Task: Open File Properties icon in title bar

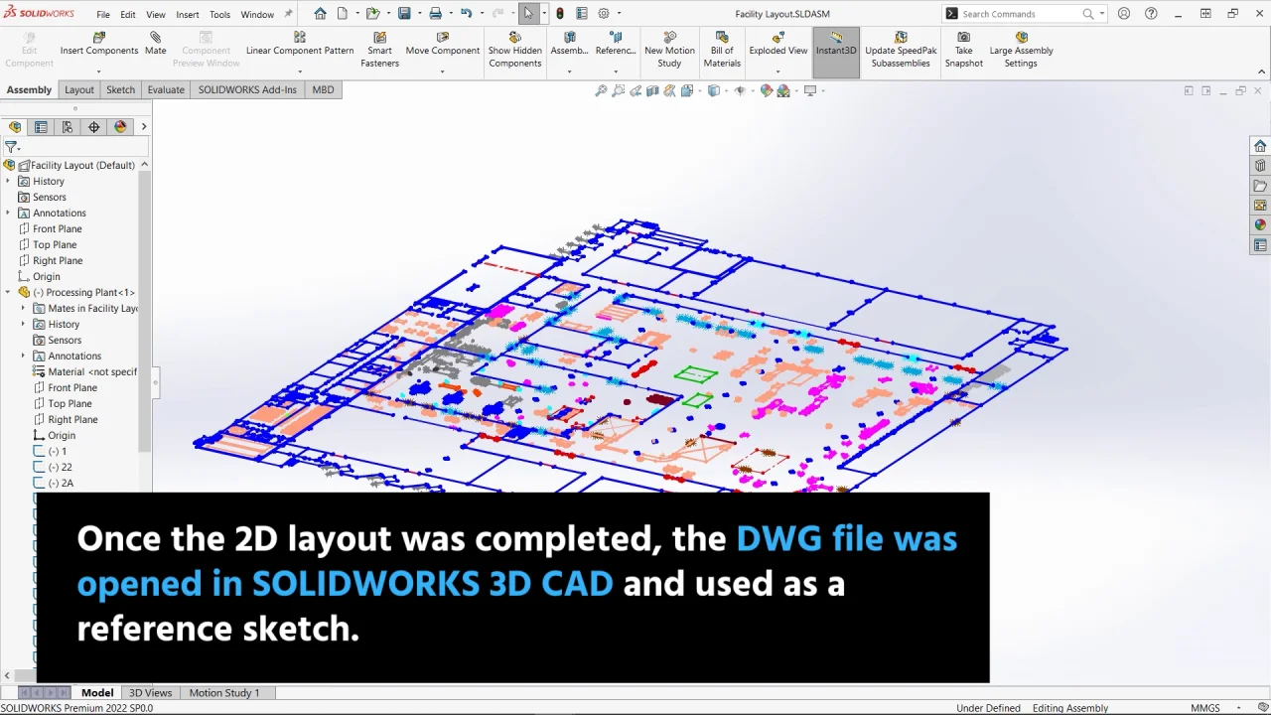Action: click(x=582, y=14)
